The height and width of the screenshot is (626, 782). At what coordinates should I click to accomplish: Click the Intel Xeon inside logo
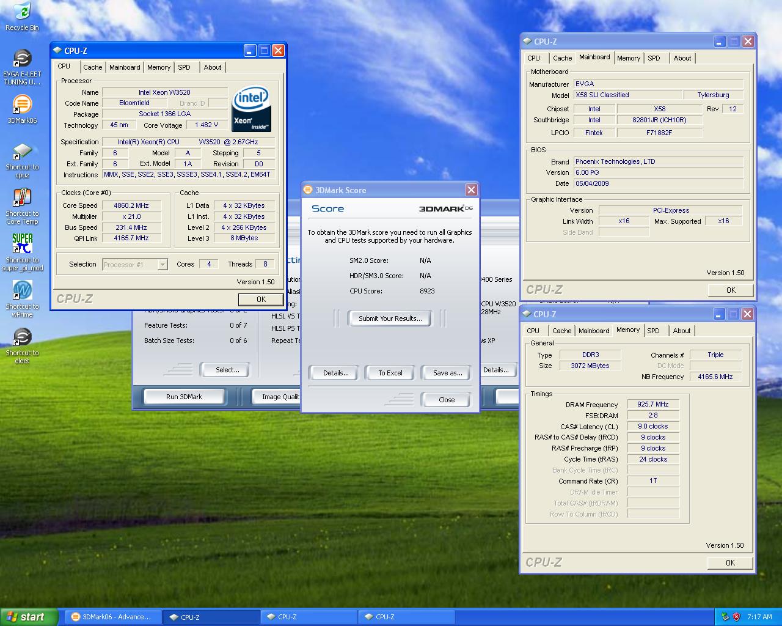tap(251, 110)
